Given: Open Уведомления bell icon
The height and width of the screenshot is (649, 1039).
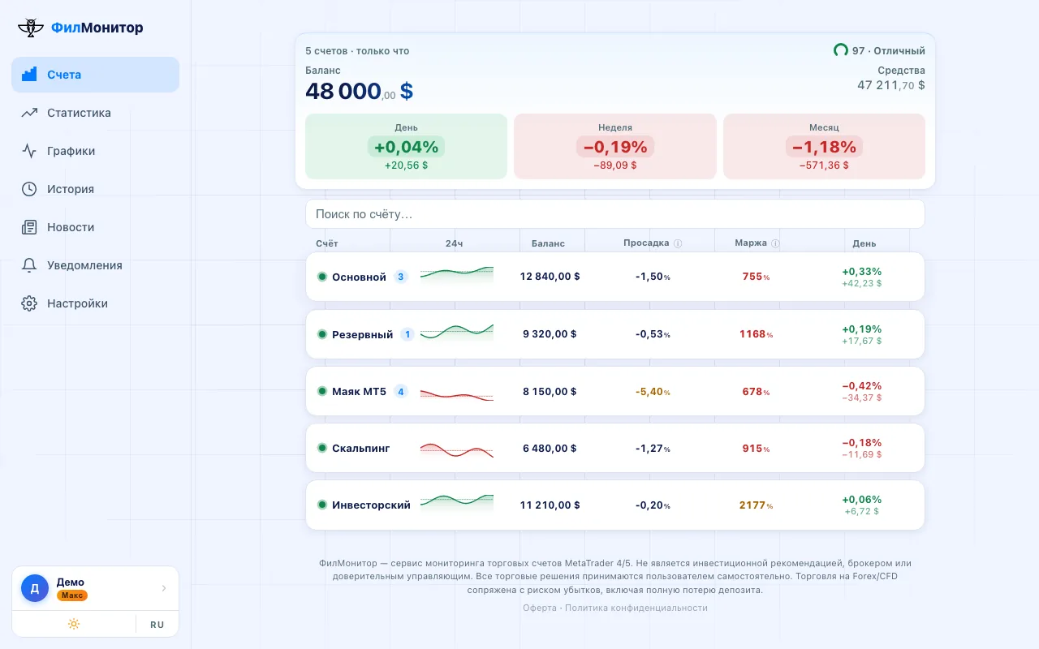Looking at the screenshot, I should click(29, 265).
